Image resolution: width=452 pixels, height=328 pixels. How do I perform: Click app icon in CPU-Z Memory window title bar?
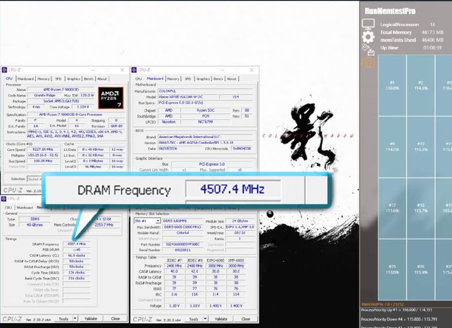coord(4,199)
